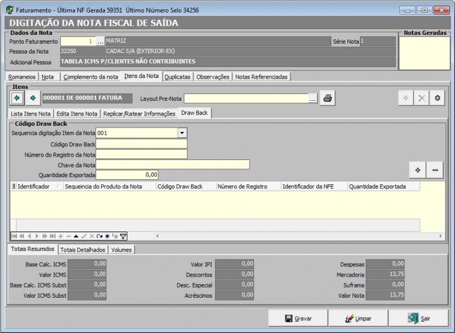Screen dimensions: 455x333
Task: Click into the Chave da Nota field
Action: (x=172, y=165)
